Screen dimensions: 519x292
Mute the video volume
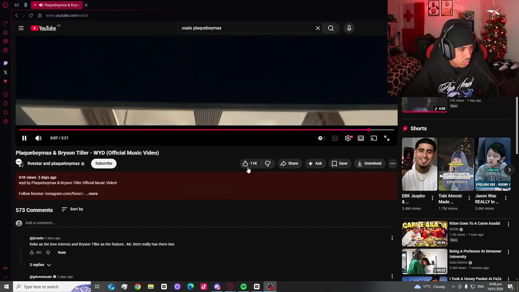(x=39, y=138)
